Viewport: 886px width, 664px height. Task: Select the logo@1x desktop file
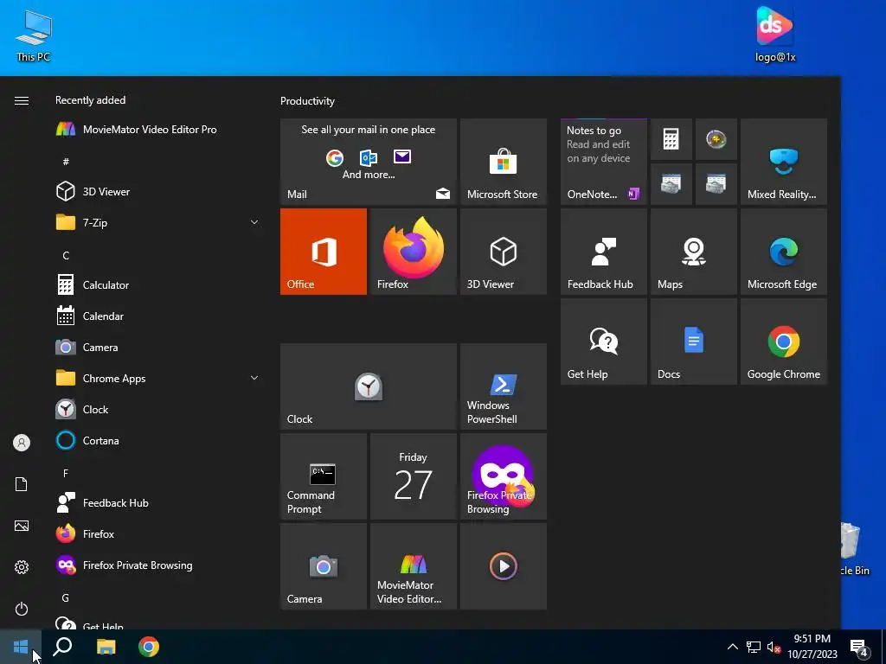tap(775, 34)
